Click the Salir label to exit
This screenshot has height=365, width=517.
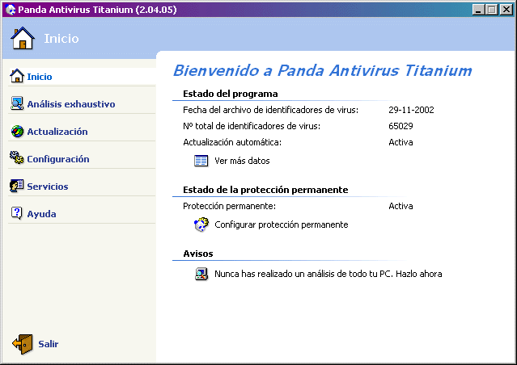48,344
